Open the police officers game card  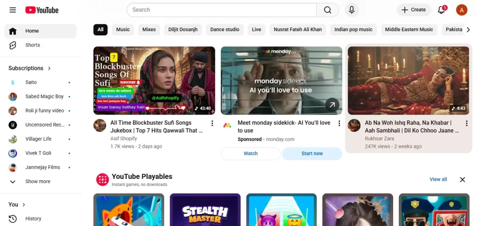[434, 210]
